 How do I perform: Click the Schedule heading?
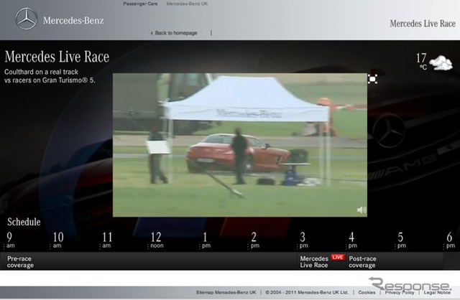click(x=24, y=222)
